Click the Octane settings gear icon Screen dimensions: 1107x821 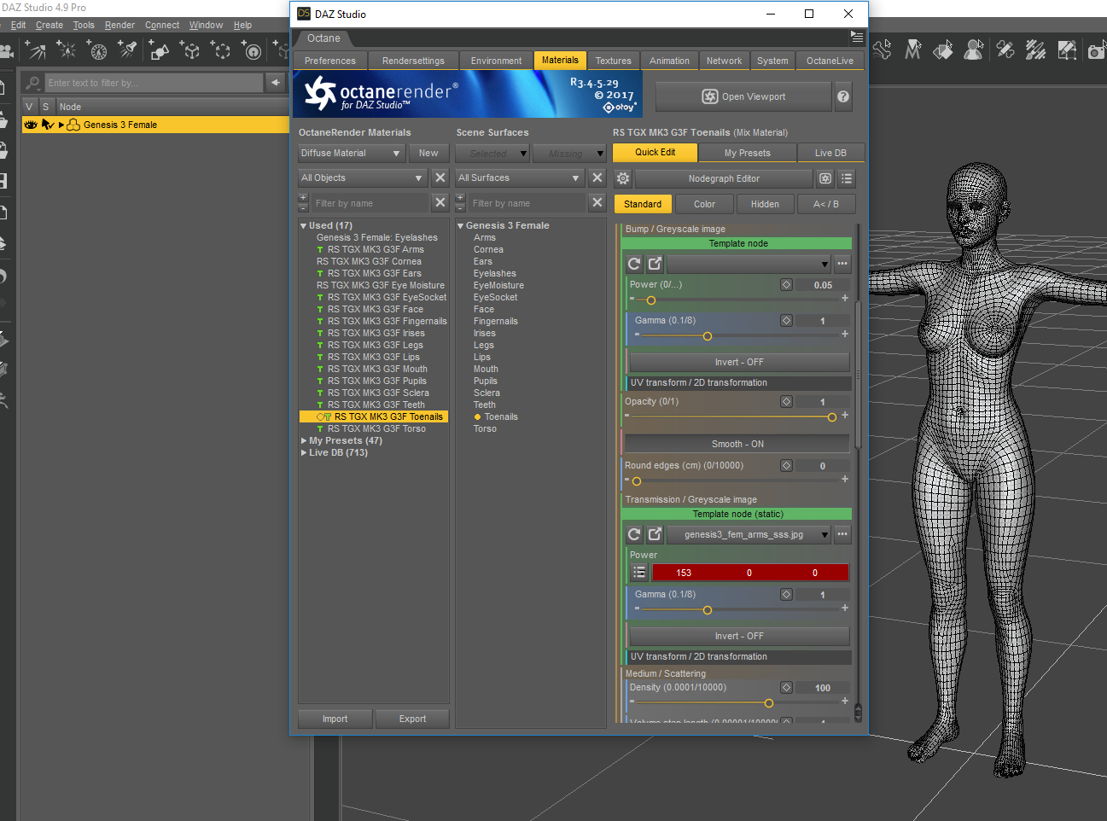tap(623, 178)
